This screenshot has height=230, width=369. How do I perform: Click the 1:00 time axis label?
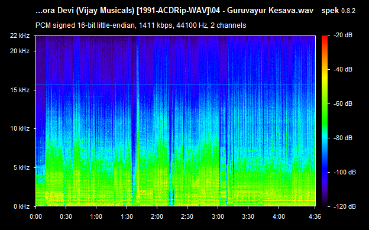pos(96,216)
